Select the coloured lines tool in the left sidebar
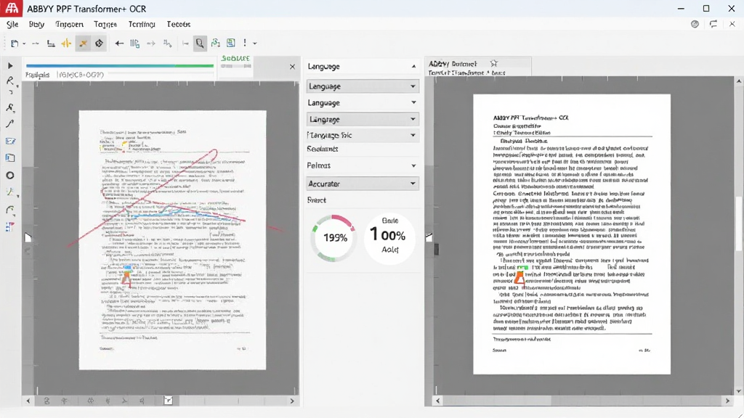The height and width of the screenshot is (418, 744). click(10, 192)
